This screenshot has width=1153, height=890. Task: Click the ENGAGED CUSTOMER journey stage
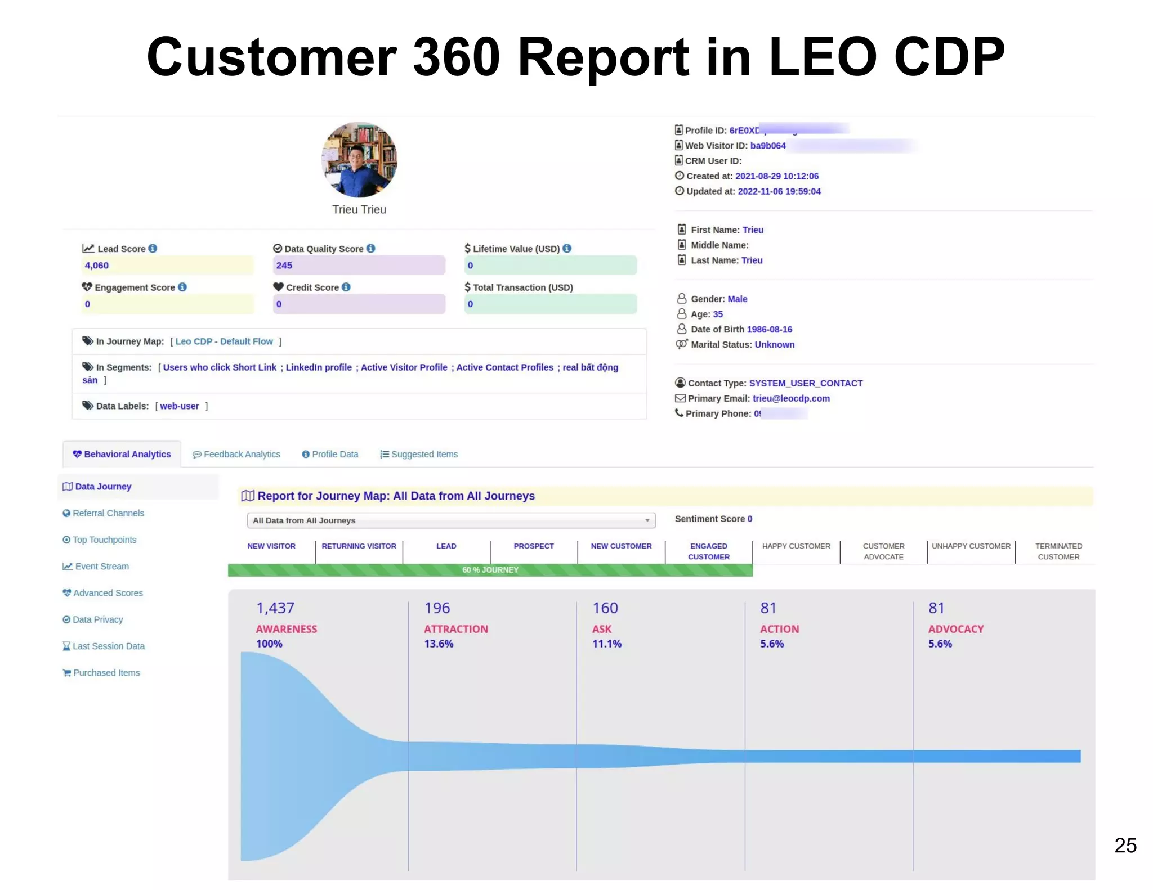709,551
